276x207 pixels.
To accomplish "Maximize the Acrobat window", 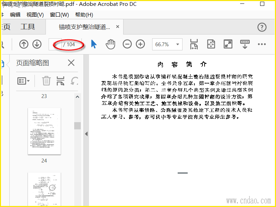I will pyautogui.click(x=262, y=4).
